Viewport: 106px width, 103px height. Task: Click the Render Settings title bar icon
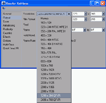click(3, 3)
